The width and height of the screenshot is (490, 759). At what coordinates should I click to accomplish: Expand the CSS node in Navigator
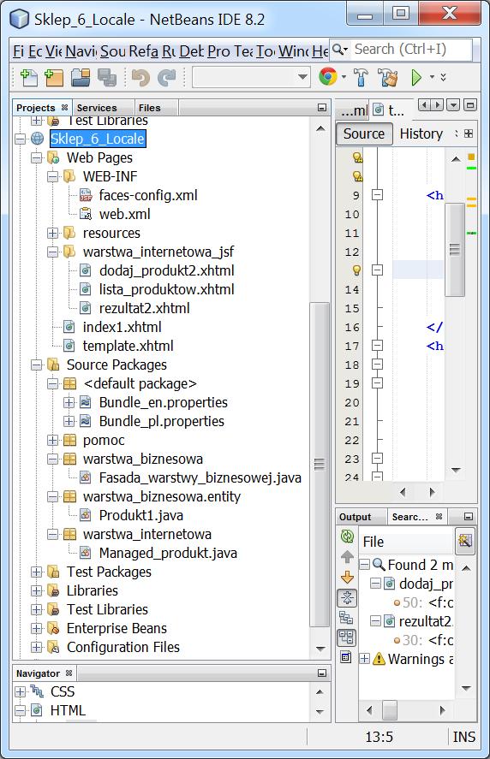pyautogui.click(x=20, y=691)
